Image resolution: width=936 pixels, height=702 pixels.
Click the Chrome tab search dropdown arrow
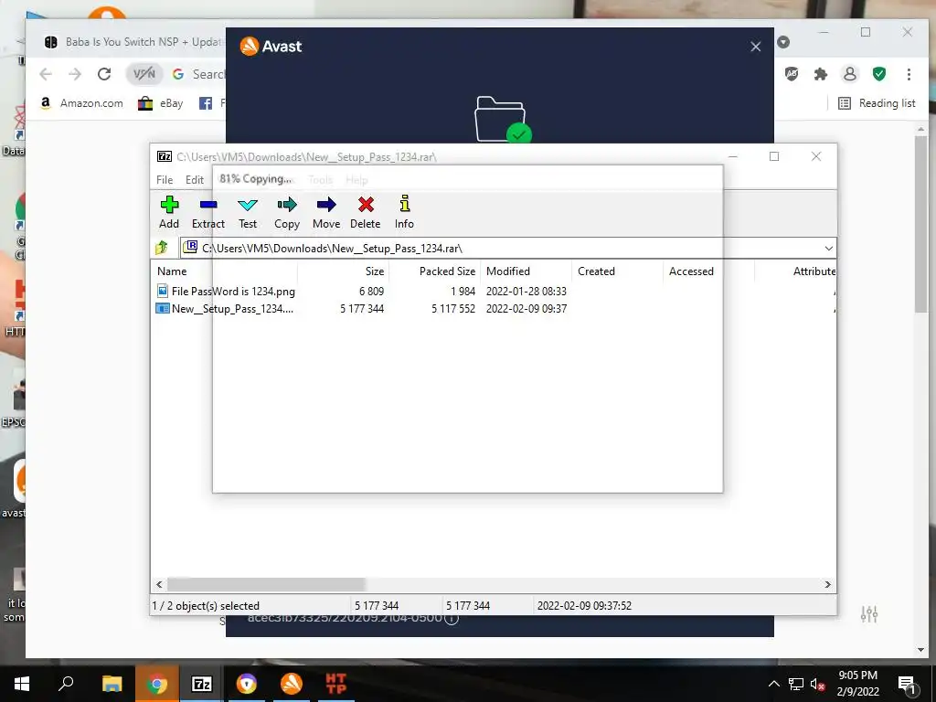[x=783, y=42]
